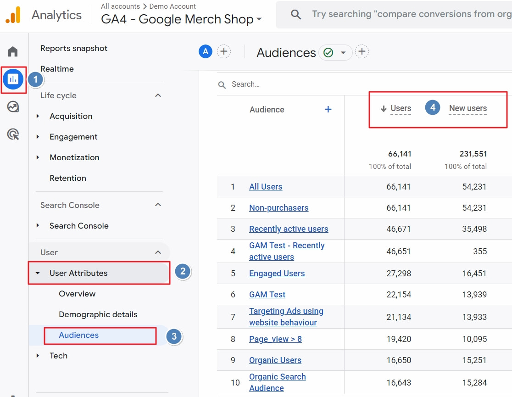This screenshot has height=397, width=512.
Task: Click the plus icon right of Audiences title
Action: point(362,52)
